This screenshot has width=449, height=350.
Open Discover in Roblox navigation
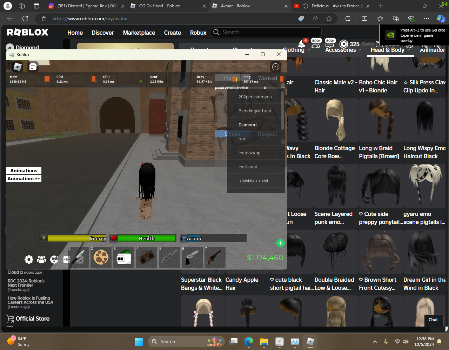103,33
